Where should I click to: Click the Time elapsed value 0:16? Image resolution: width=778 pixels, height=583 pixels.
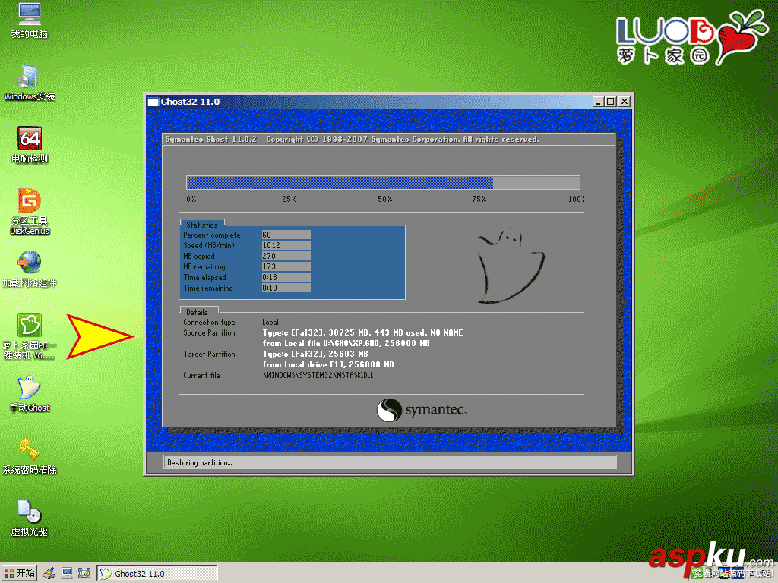(286, 277)
